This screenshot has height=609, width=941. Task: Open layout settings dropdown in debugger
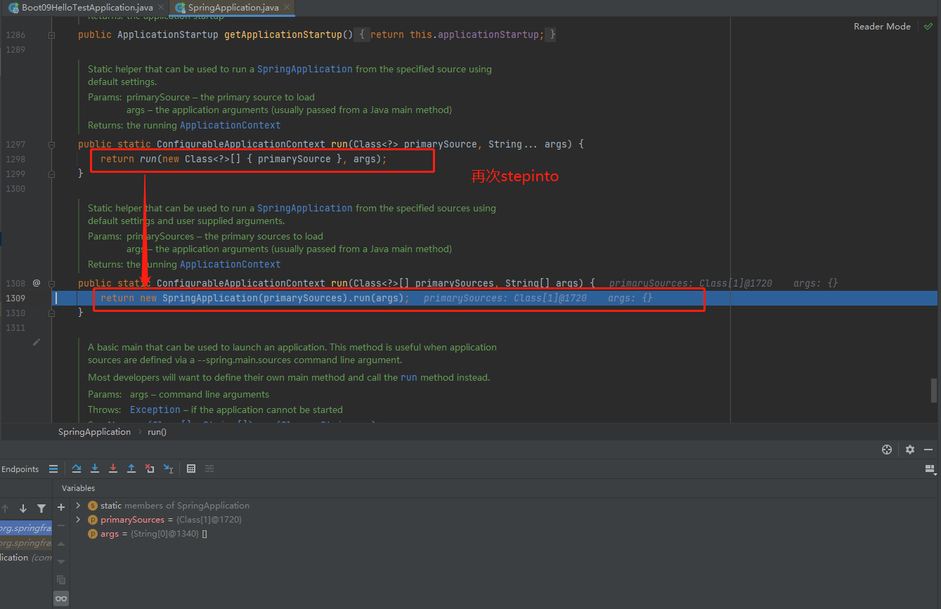pos(930,469)
